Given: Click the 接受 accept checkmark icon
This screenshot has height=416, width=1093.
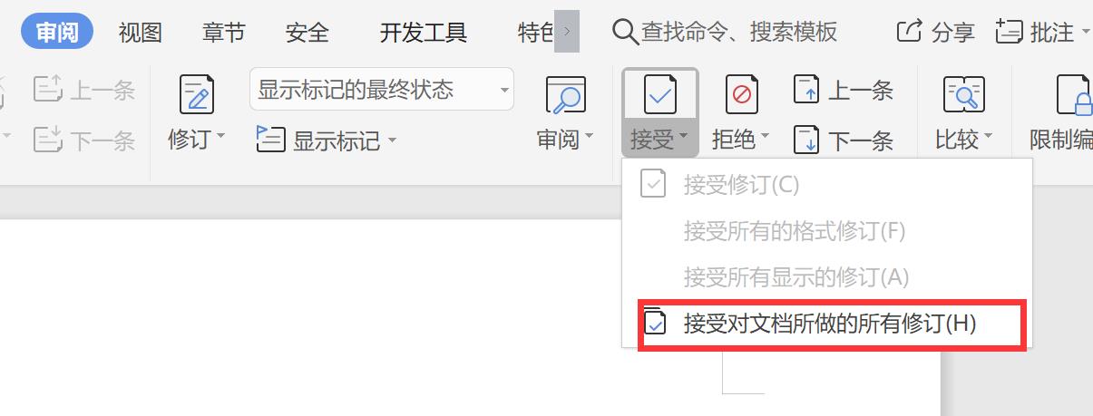Looking at the screenshot, I should click(x=659, y=93).
